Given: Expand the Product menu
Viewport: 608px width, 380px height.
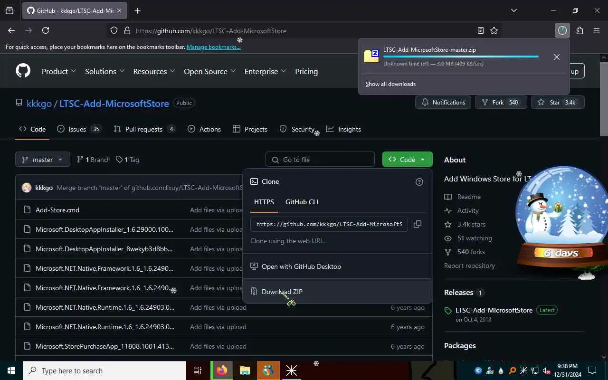Looking at the screenshot, I should pos(59,71).
